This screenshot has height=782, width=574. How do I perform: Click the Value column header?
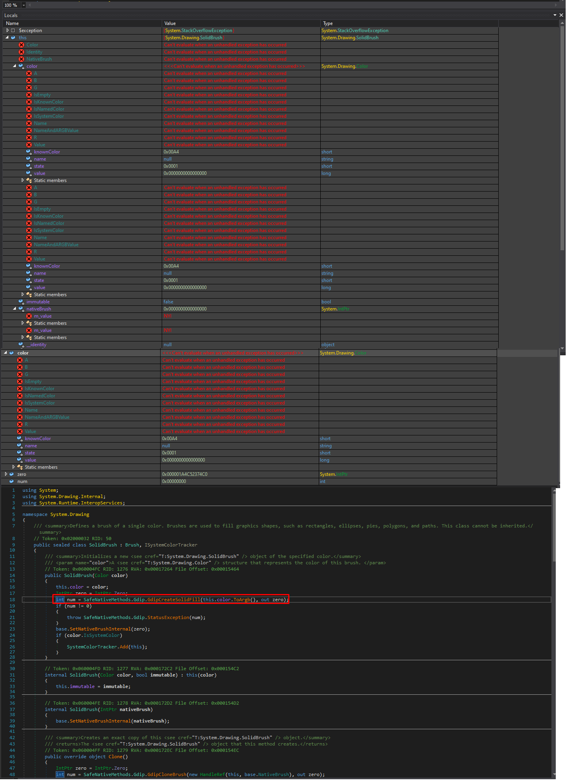170,23
